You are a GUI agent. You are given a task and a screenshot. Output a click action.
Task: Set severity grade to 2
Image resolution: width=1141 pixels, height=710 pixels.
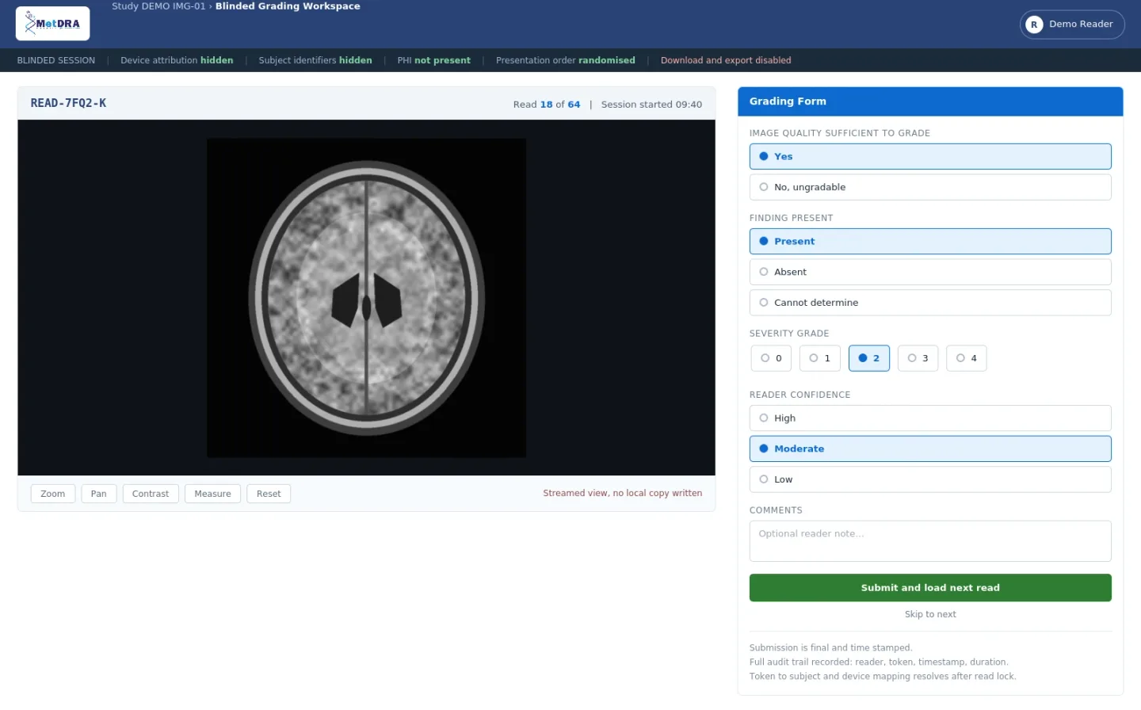coord(868,358)
